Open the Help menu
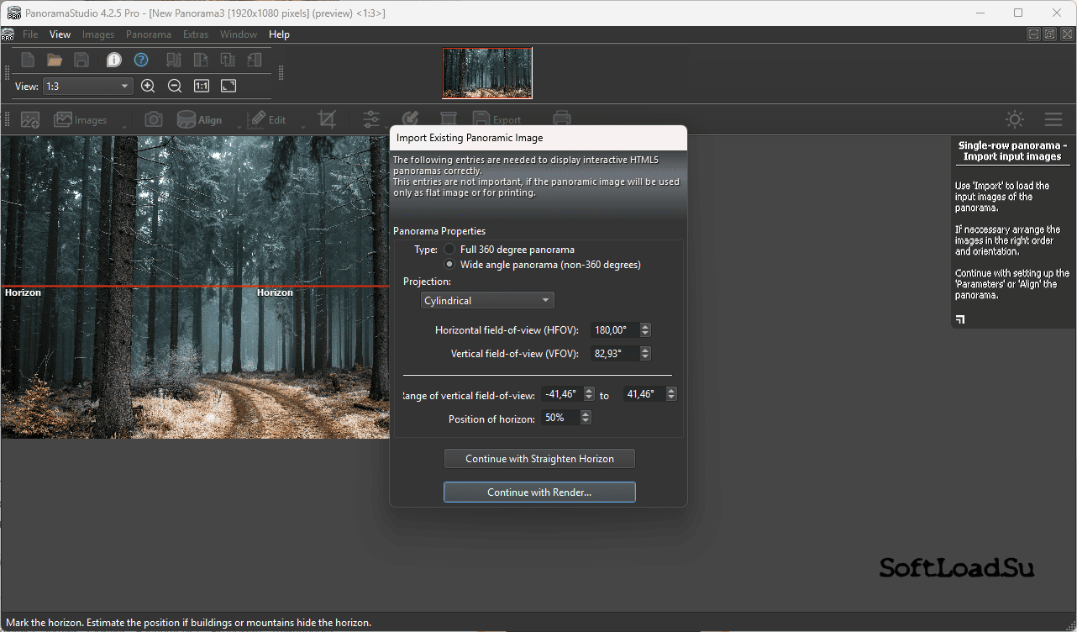This screenshot has width=1077, height=632. [x=279, y=34]
